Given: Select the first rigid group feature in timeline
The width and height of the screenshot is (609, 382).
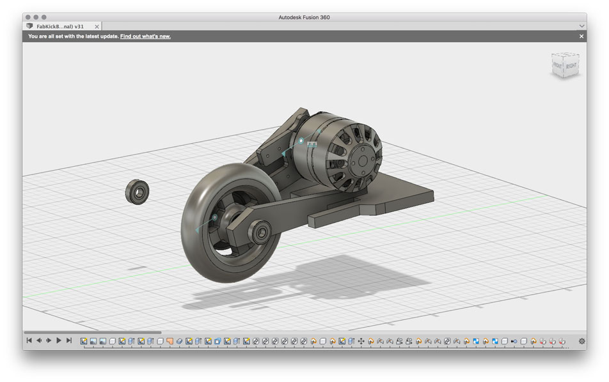Looking at the screenshot, I should click(x=399, y=341).
